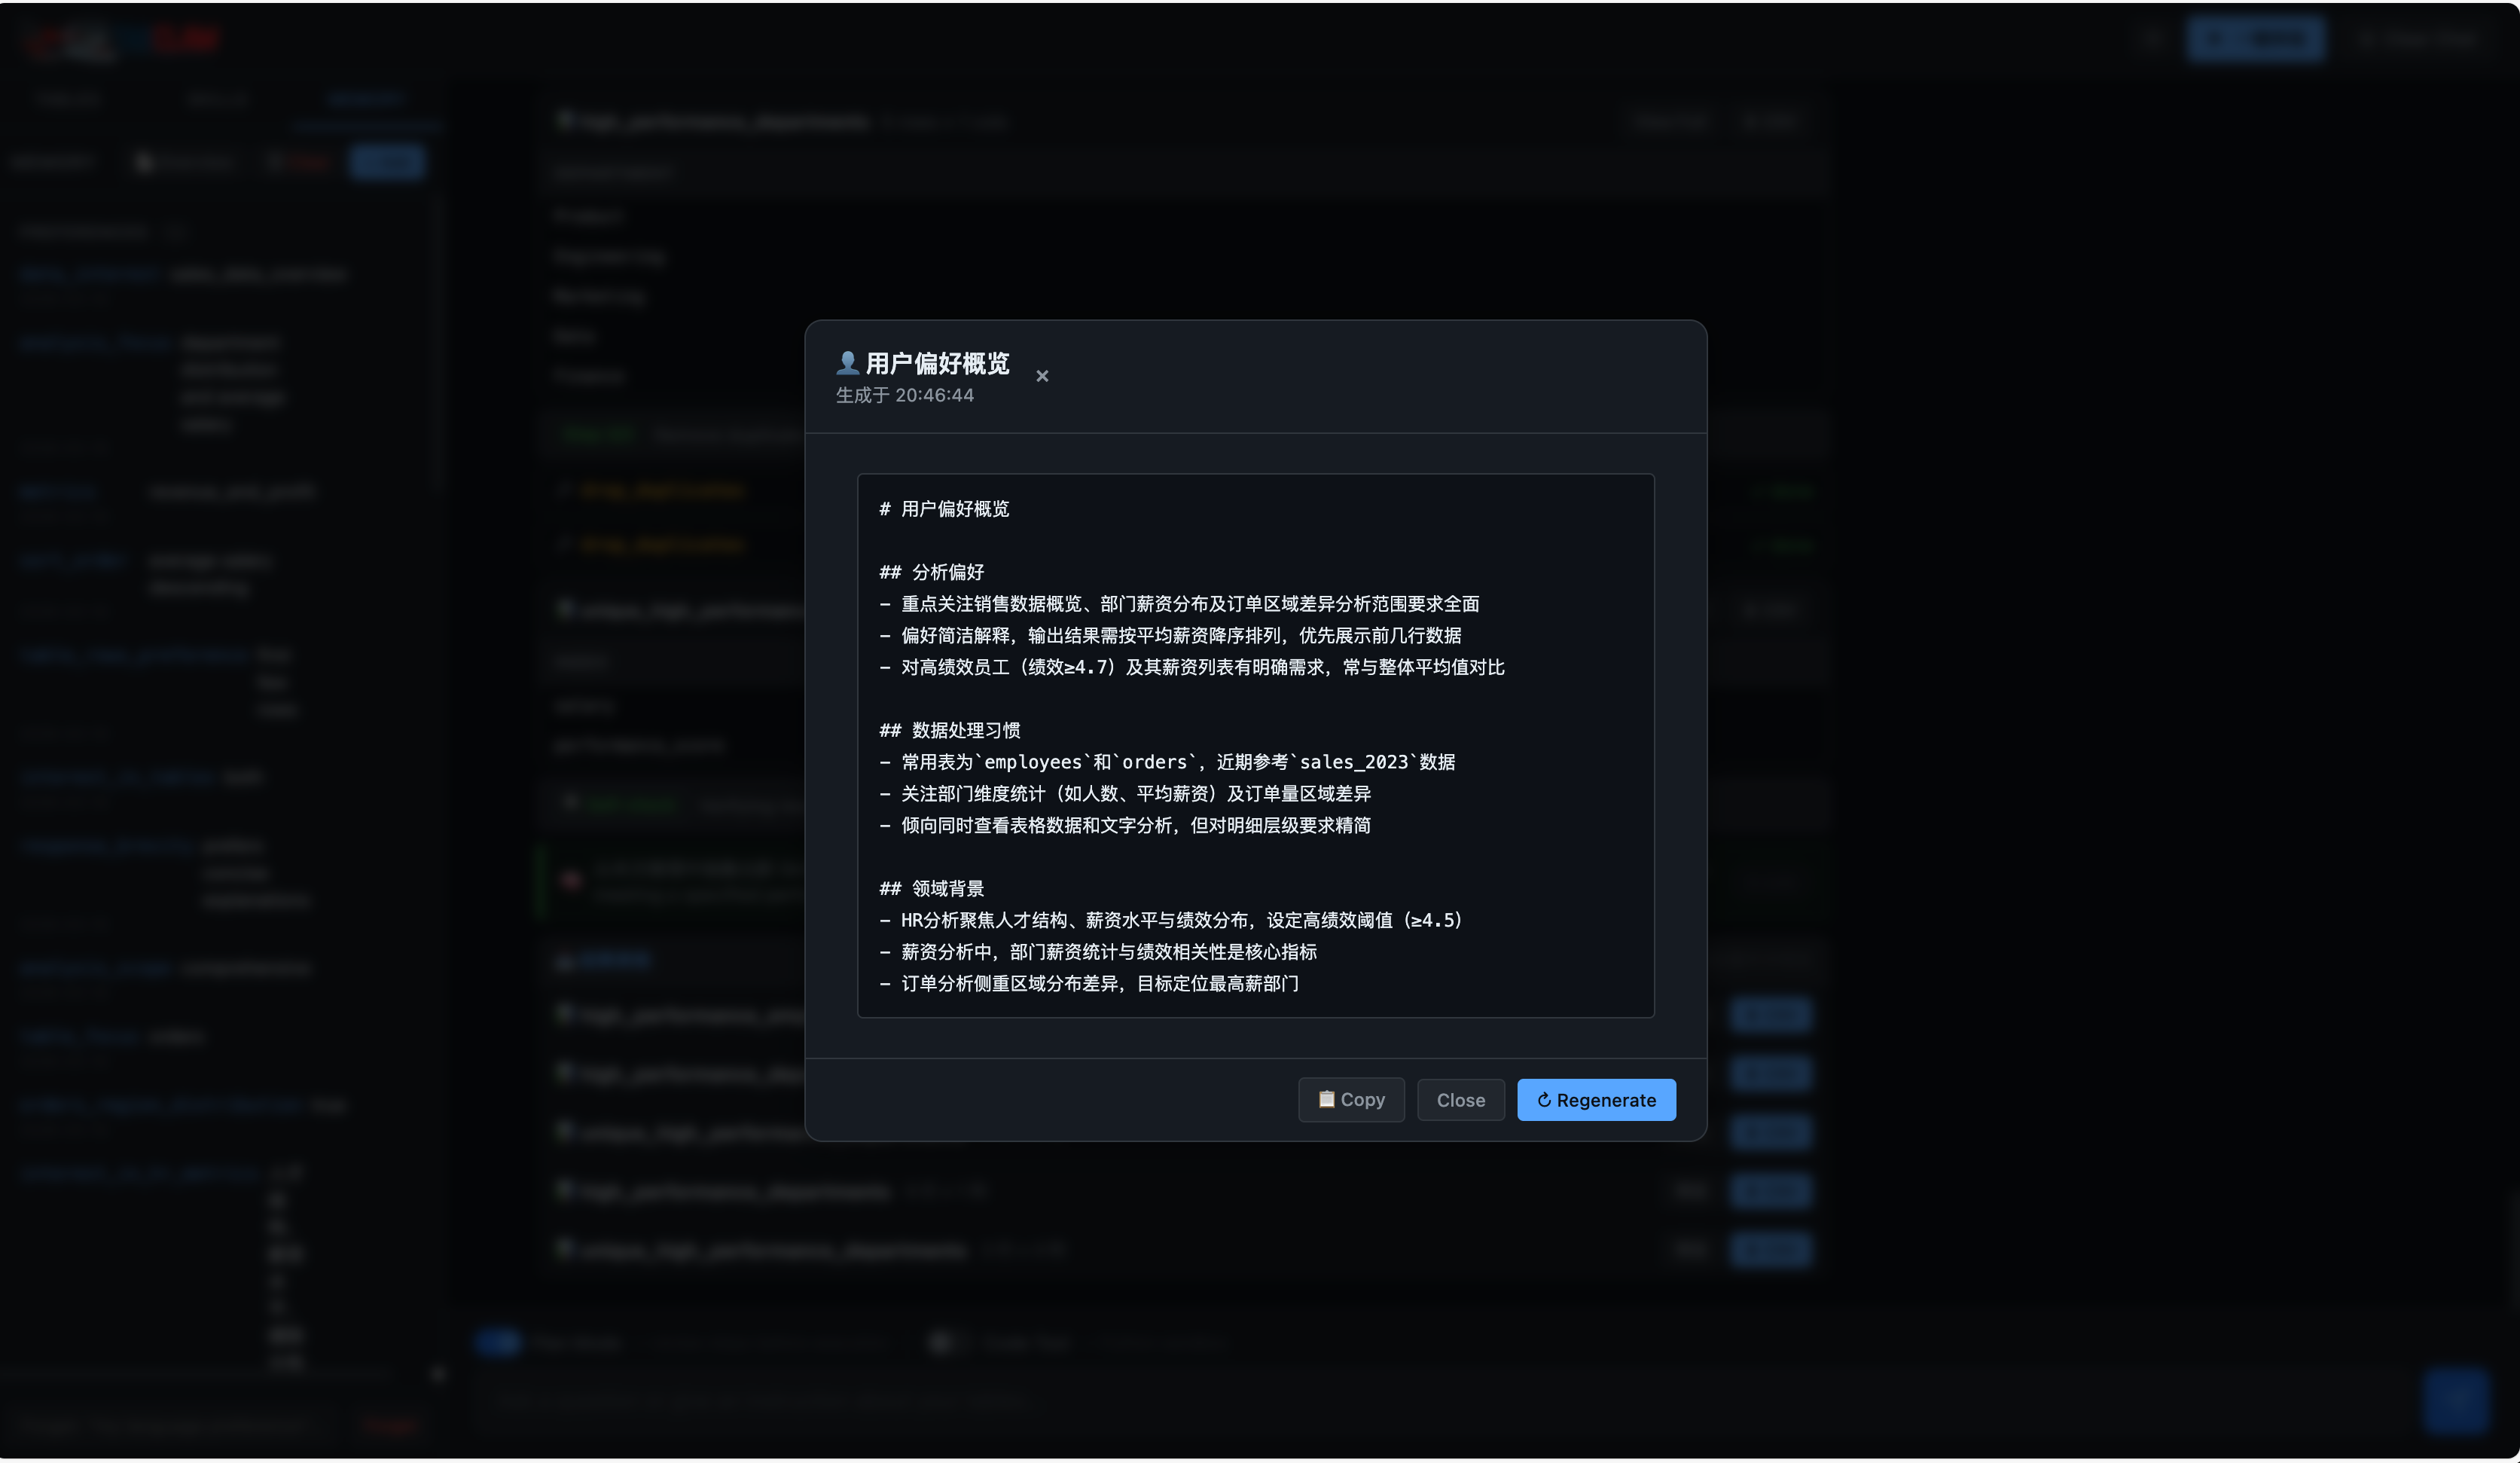
Task: Click the '# 用户偏好概览' first line in text box
Action: pos(944,509)
